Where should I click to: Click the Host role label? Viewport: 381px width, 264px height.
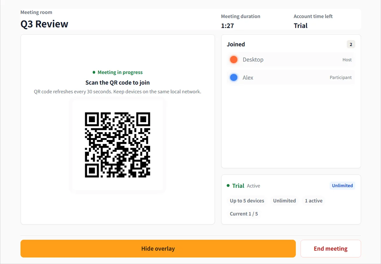tap(347, 60)
